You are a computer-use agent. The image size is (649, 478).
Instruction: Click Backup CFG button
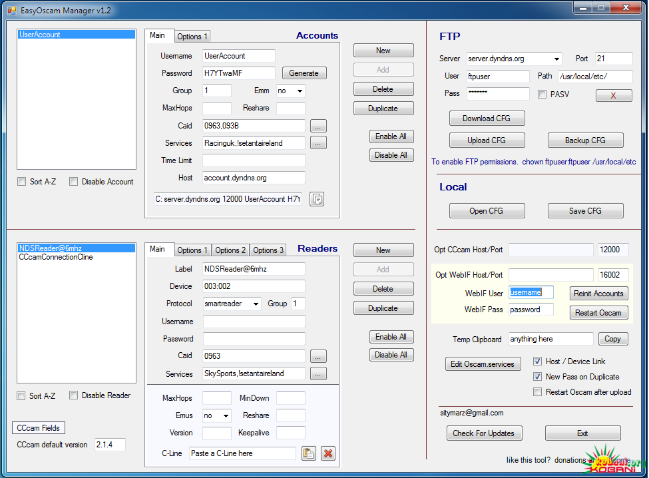coord(586,140)
